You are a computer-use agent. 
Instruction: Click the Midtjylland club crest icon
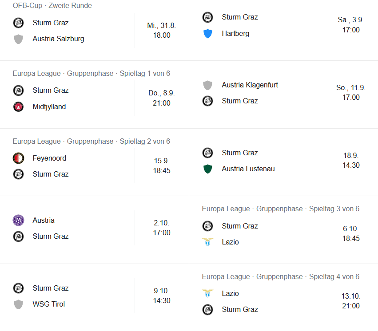(18, 106)
